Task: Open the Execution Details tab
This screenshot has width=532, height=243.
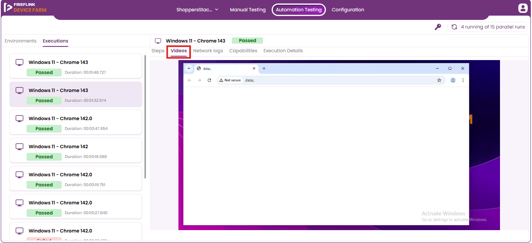Action: [x=283, y=51]
